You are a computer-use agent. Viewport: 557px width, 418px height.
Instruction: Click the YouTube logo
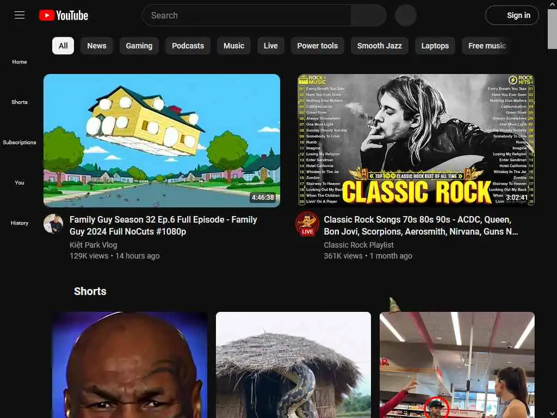click(x=64, y=15)
